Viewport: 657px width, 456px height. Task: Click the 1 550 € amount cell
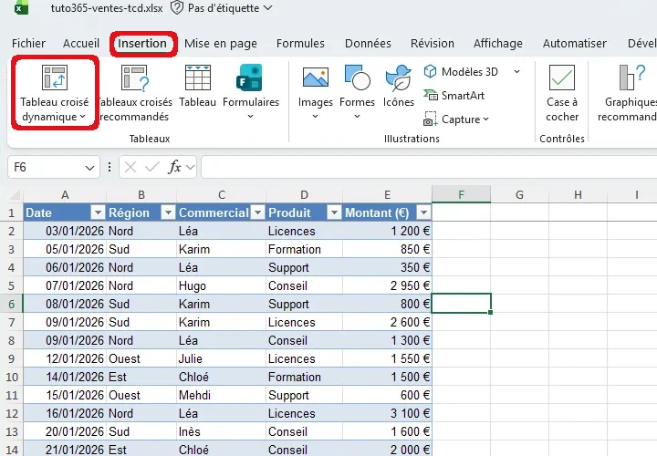(387, 358)
